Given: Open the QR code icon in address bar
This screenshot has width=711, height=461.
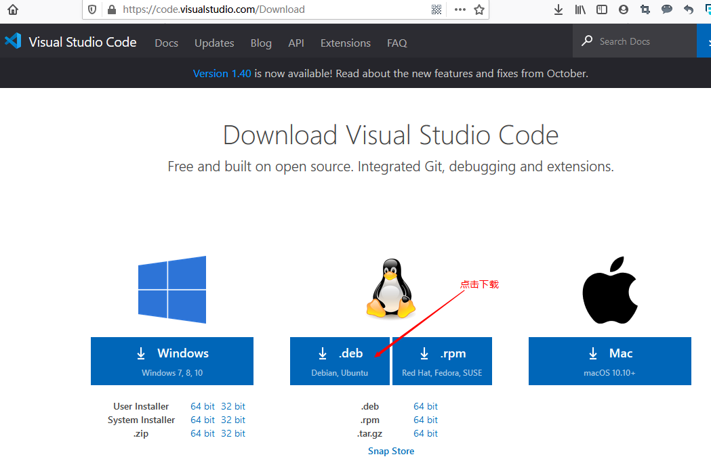Looking at the screenshot, I should tap(436, 9).
